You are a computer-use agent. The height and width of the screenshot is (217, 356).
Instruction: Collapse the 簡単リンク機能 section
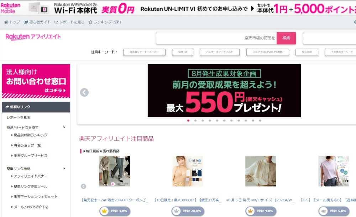[64, 168]
